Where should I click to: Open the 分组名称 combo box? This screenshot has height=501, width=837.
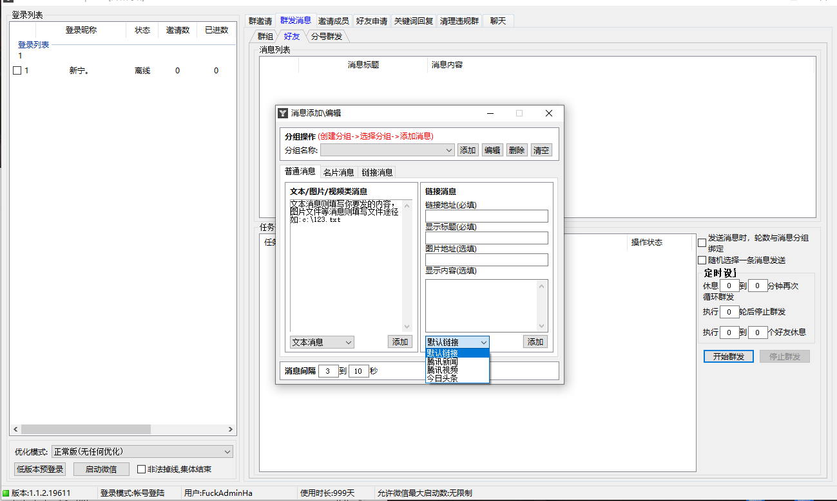click(387, 150)
